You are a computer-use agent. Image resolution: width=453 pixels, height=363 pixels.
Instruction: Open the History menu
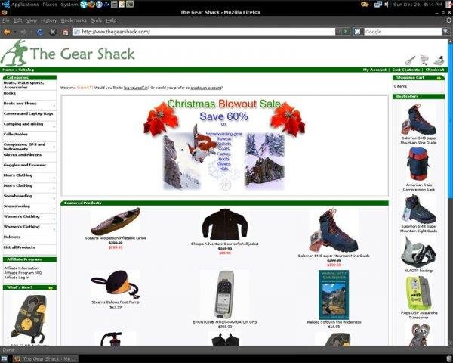[x=48, y=20]
